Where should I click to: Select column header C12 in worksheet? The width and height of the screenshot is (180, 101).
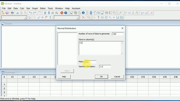(132, 77)
